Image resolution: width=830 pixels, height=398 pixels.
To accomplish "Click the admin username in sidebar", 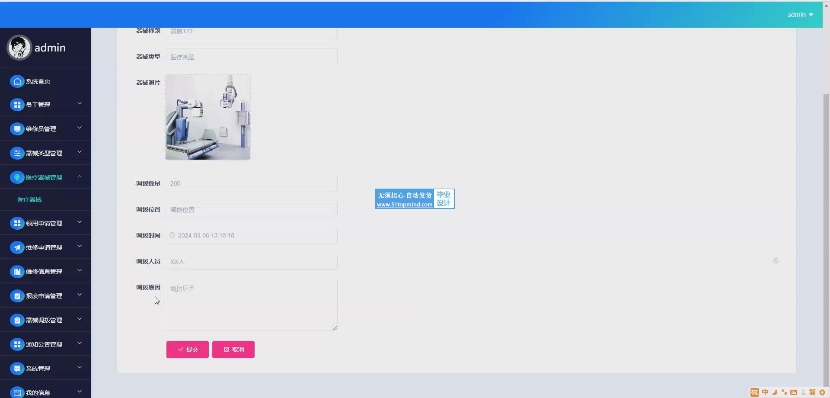I will tap(50, 48).
